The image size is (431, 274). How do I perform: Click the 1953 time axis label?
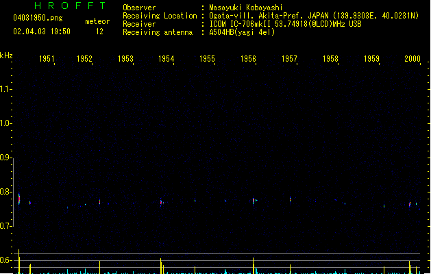(125, 58)
